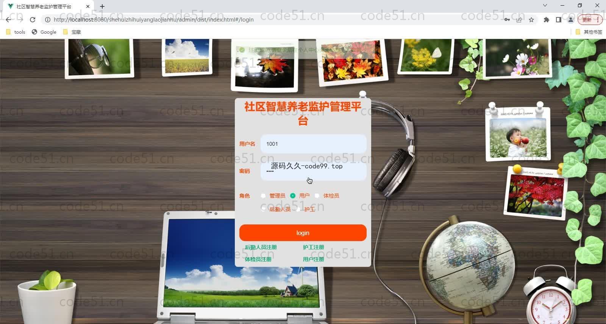Select the 管理员 role radio button
This screenshot has width=606, height=324.
(263, 196)
